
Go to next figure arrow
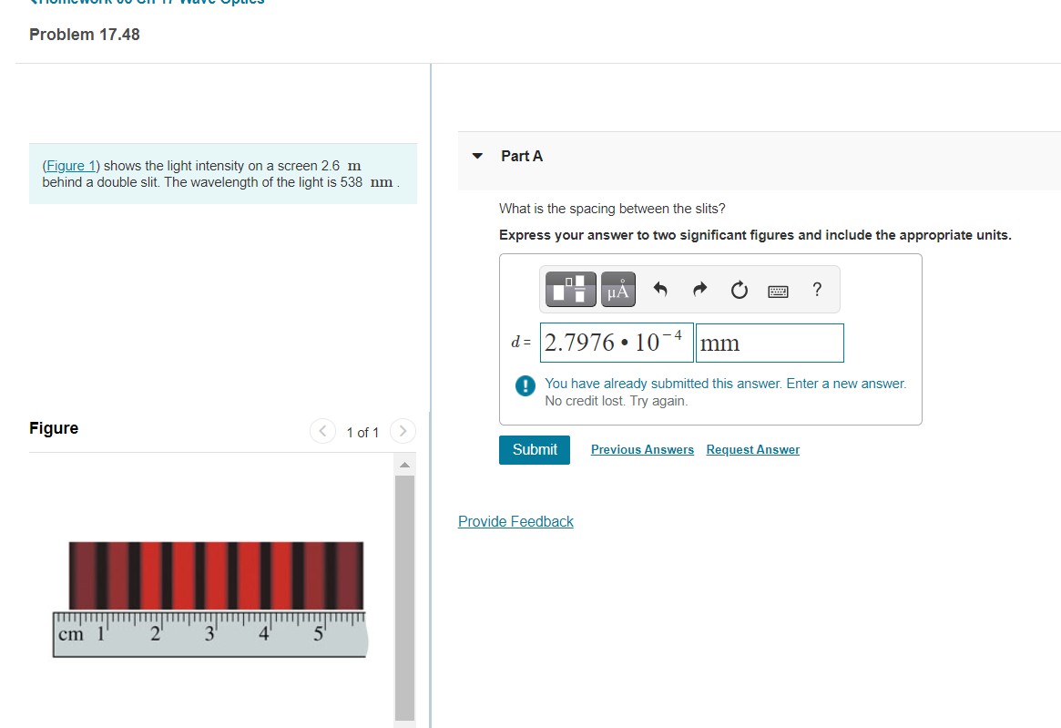point(403,431)
